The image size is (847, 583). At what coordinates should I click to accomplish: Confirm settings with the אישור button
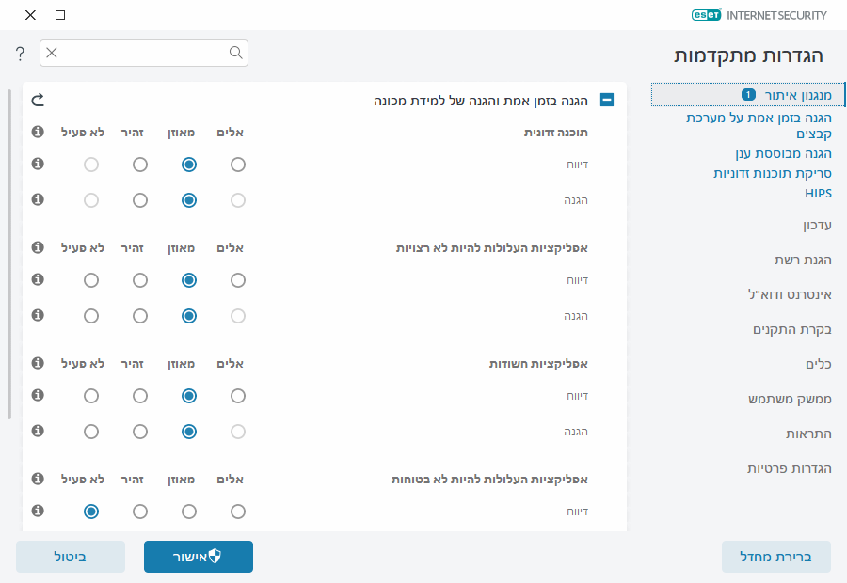[x=198, y=556]
